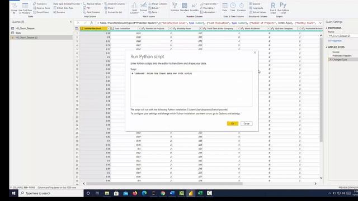Click the Run R script ribbon icon
The width and height of the screenshot is (358, 201).
[x=273, y=8]
